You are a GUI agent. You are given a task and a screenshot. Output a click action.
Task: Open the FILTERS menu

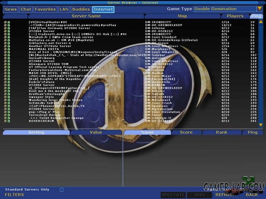15,195
